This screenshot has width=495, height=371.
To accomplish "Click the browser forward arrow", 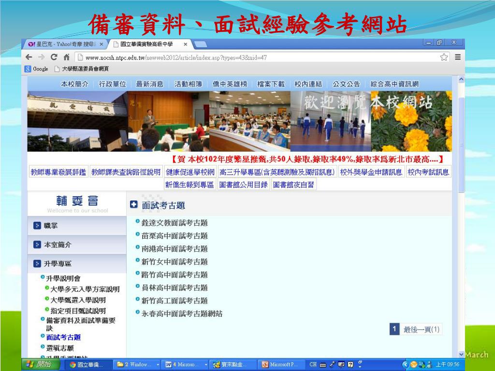I will pos(42,57).
